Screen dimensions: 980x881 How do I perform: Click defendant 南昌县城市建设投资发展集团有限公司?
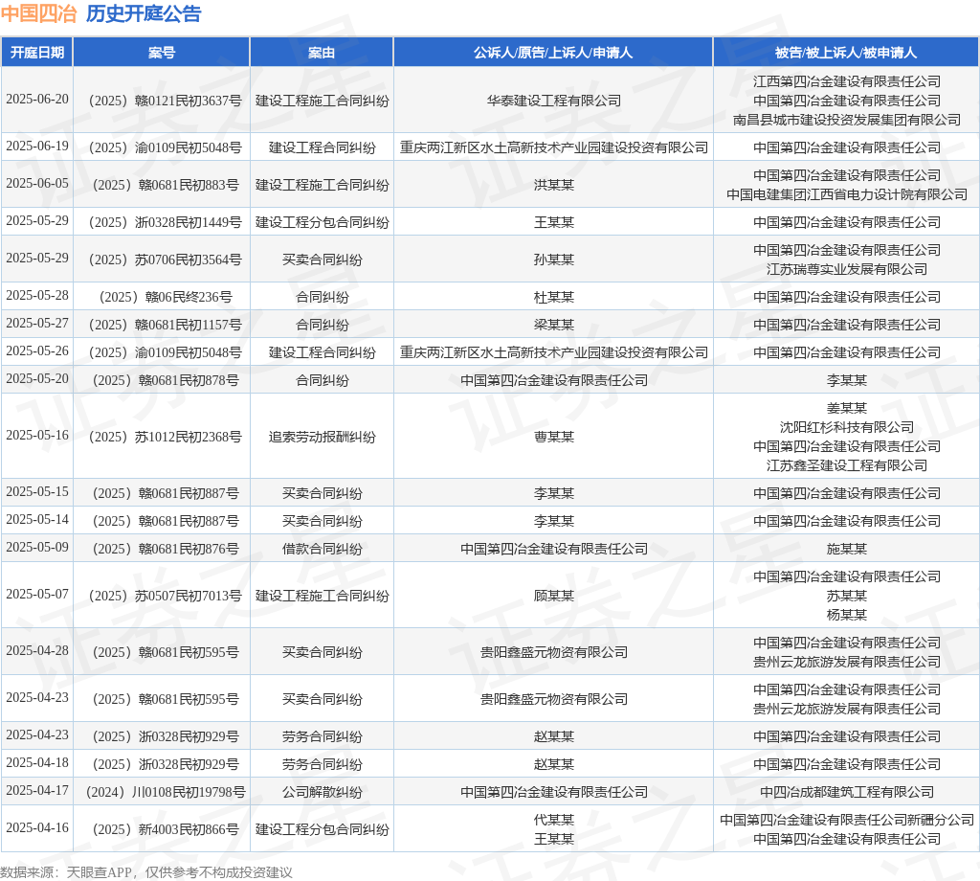point(846,120)
